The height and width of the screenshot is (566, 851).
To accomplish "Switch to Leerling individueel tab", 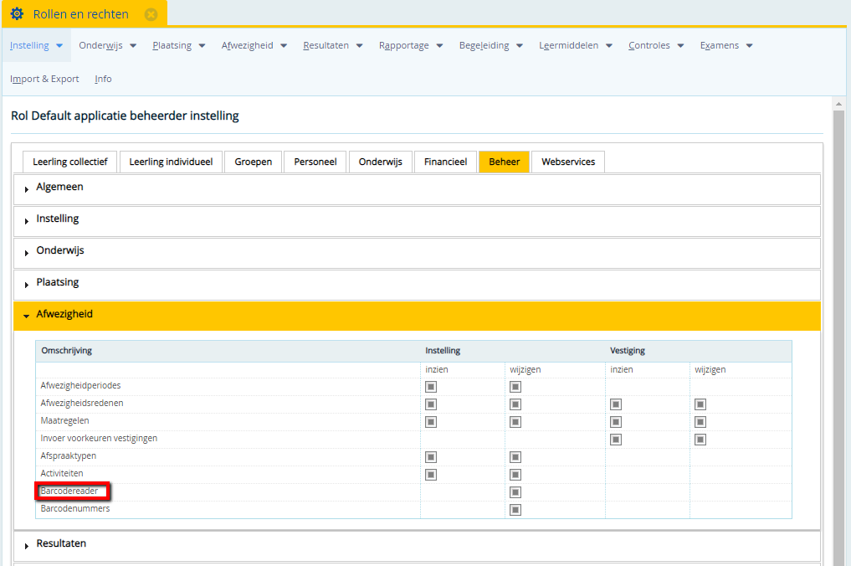I will point(171,162).
